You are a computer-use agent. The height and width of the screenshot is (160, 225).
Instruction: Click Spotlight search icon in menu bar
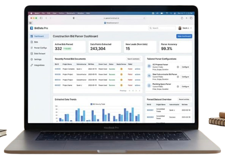[x=171, y=13]
